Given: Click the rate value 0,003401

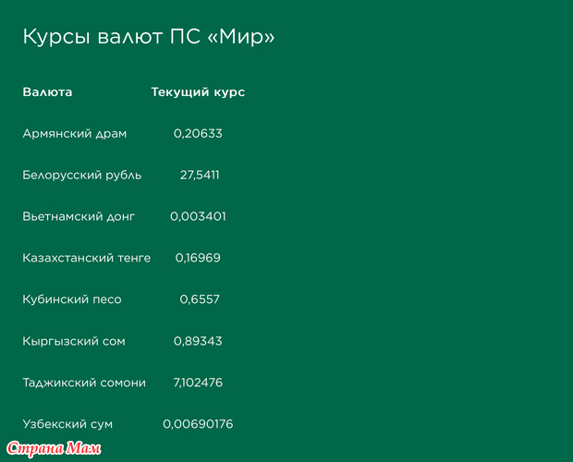Looking at the screenshot, I should pyautogui.click(x=198, y=216).
